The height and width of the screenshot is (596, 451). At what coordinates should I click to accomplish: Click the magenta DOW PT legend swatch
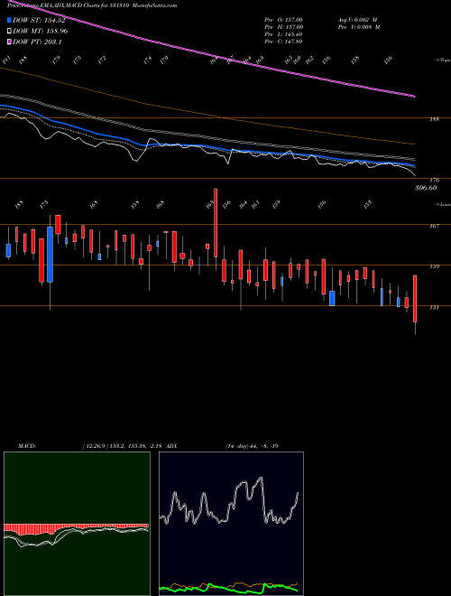point(10,42)
